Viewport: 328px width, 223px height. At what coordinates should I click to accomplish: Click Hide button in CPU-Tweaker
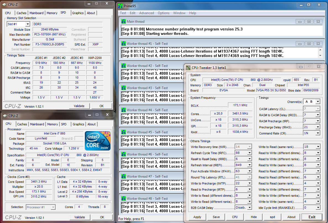point(254,217)
